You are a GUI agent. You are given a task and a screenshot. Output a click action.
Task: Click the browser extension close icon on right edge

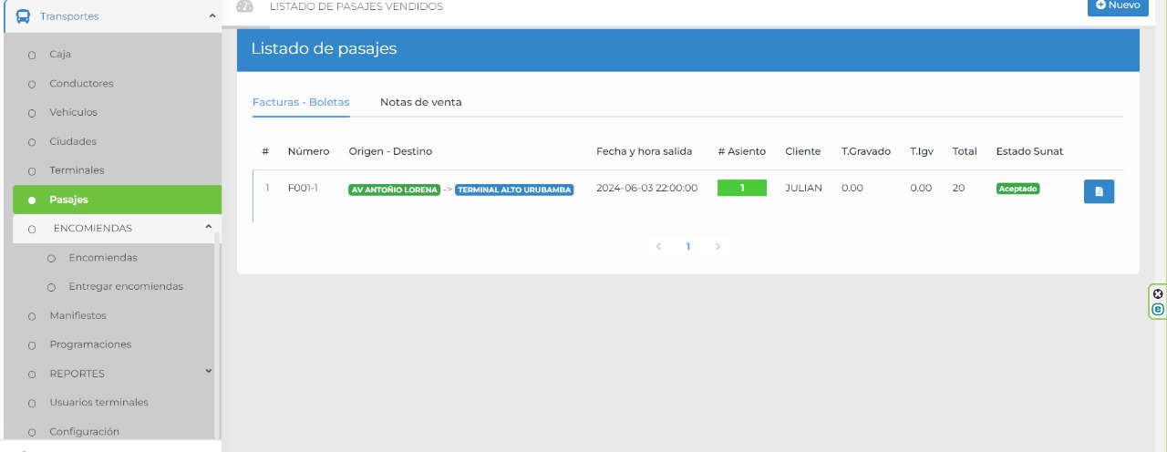tap(1158, 294)
